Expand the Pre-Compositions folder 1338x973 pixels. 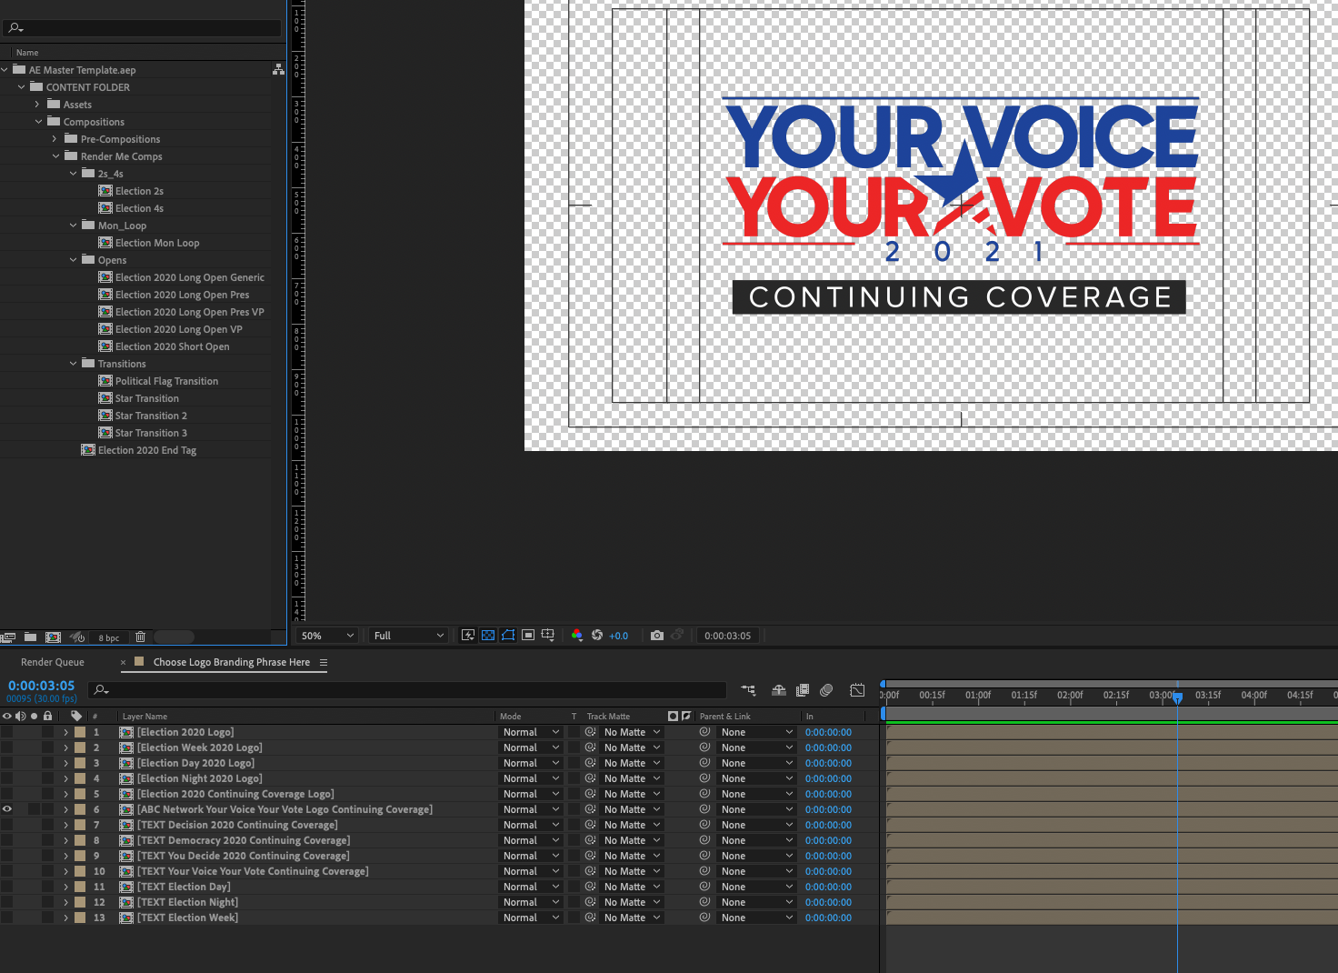pyautogui.click(x=55, y=139)
